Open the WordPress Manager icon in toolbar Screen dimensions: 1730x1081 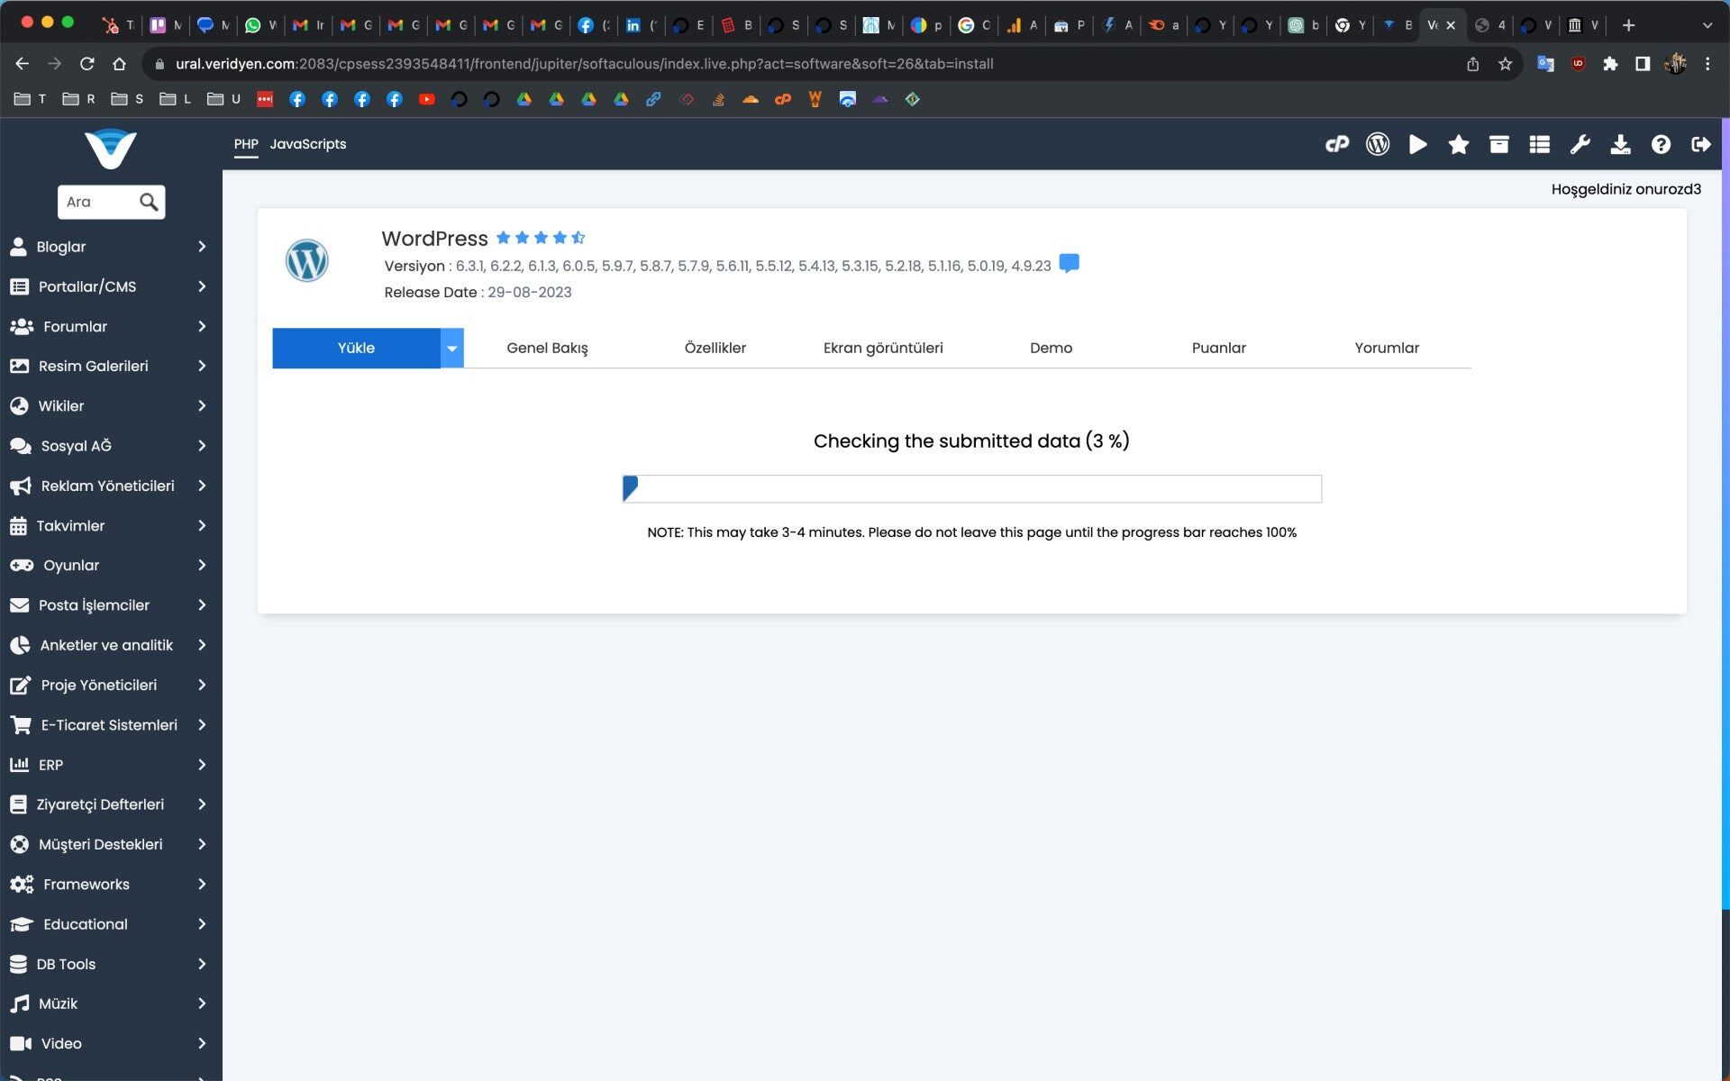click(x=1378, y=144)
